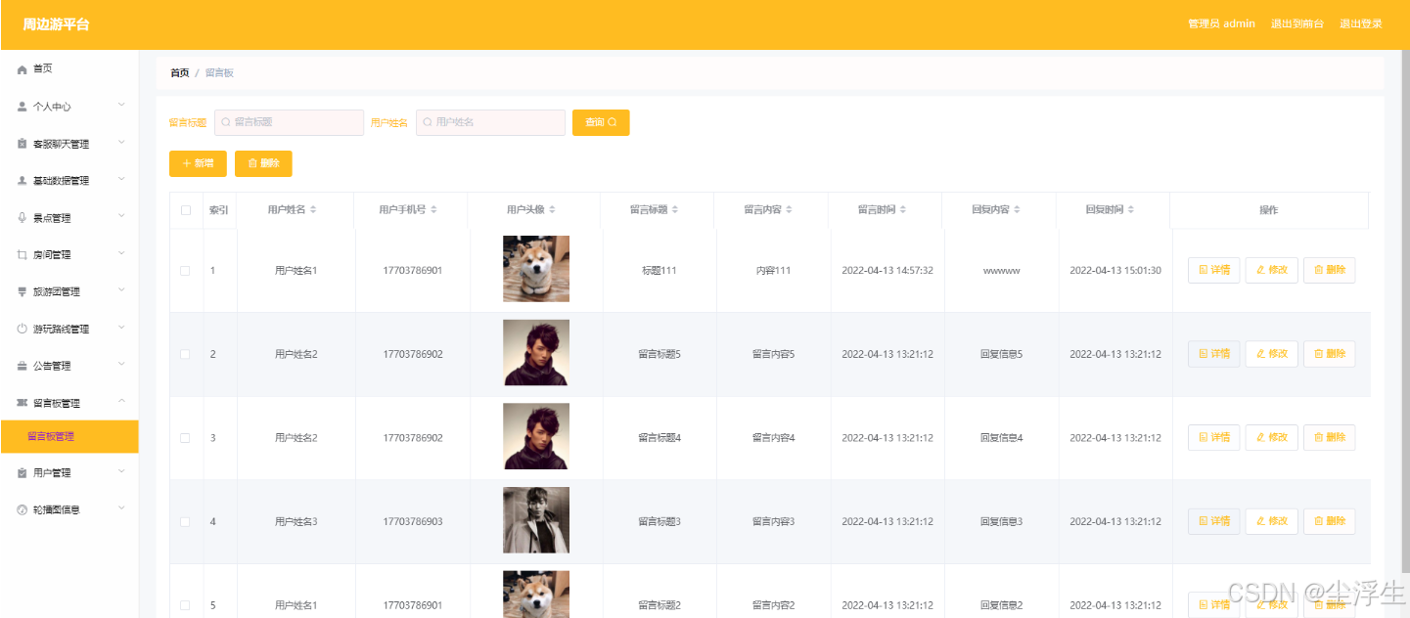Image resolution: width=1410 pixels, height=618 pixels.
Task: Click the 2022-04-13 14:57:32 timestamp
Action: pos(887,271)
